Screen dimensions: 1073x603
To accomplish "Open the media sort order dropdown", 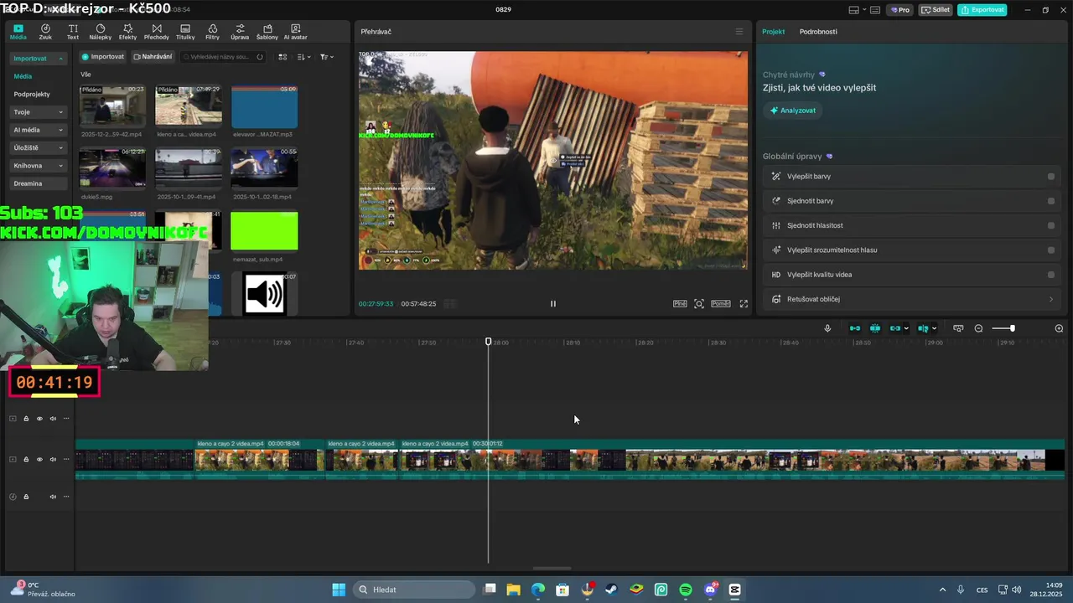I will tap(304, 57).
